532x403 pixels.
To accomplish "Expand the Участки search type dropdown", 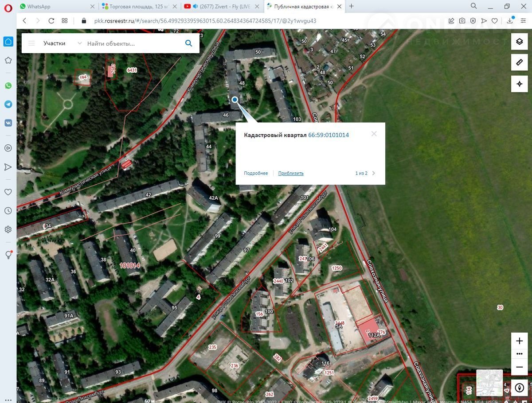I will click(x=79, y=43).
